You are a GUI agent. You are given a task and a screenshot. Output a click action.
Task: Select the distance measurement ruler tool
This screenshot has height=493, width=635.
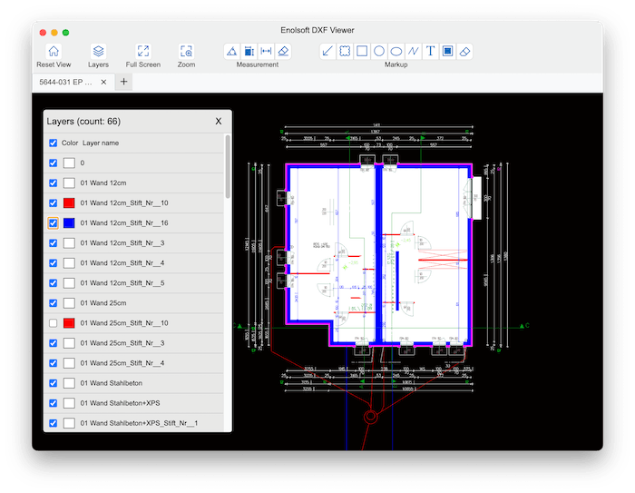click(x=266, y=52)
